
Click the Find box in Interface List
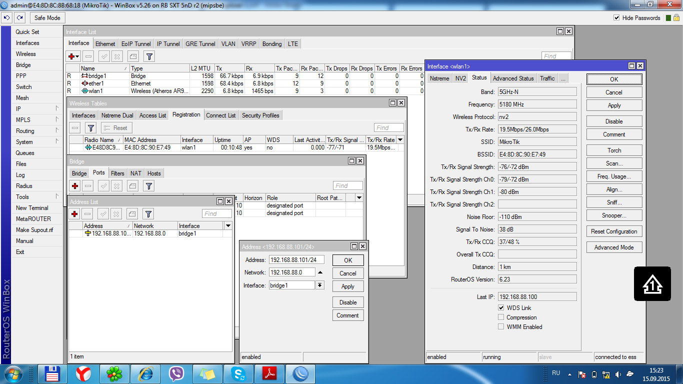(556, 56)
